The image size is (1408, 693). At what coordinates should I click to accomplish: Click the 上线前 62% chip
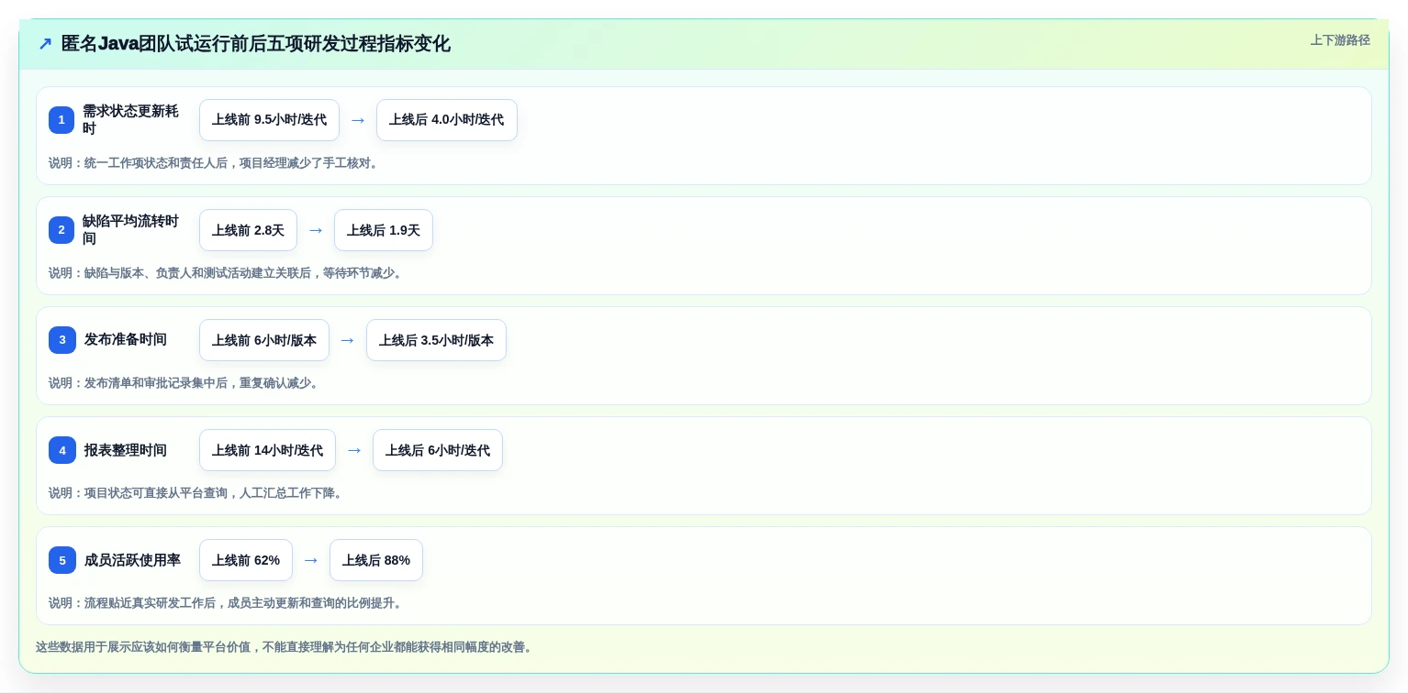point(246,560)
